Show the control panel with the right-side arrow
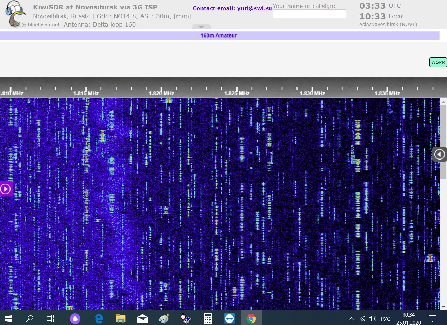 point(439,154)
